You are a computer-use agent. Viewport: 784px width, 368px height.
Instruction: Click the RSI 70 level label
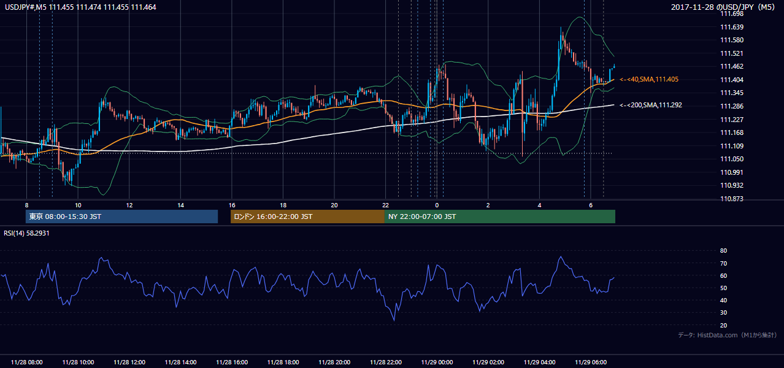click(x=723, y=263)
